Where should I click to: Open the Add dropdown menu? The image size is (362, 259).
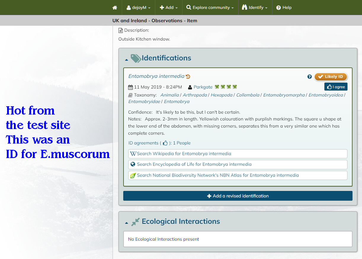(169, 7)
